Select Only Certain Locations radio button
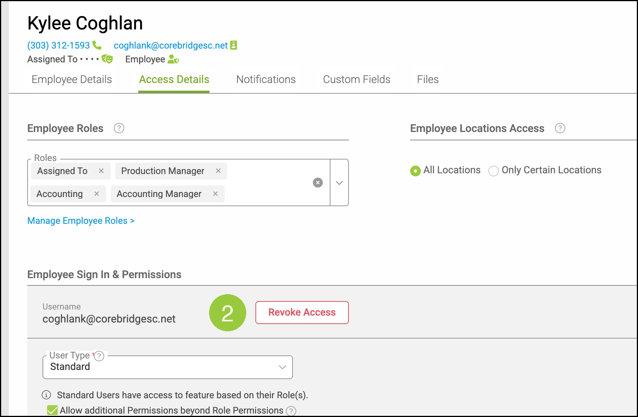 tap(494, 171)
